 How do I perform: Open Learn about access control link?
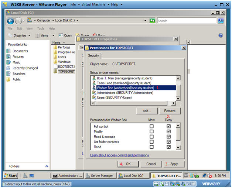click(x=119, y=155)
